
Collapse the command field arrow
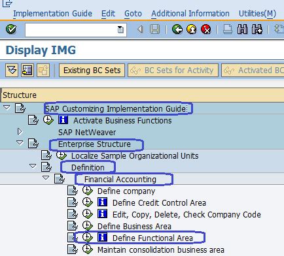[x=140, y=29]
